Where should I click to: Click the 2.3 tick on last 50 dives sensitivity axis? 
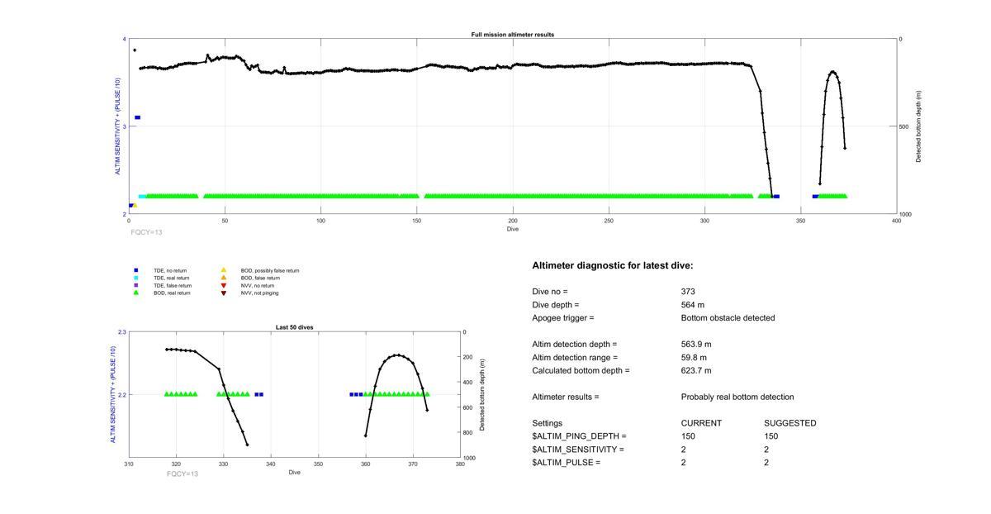click(x=122, y=332)
